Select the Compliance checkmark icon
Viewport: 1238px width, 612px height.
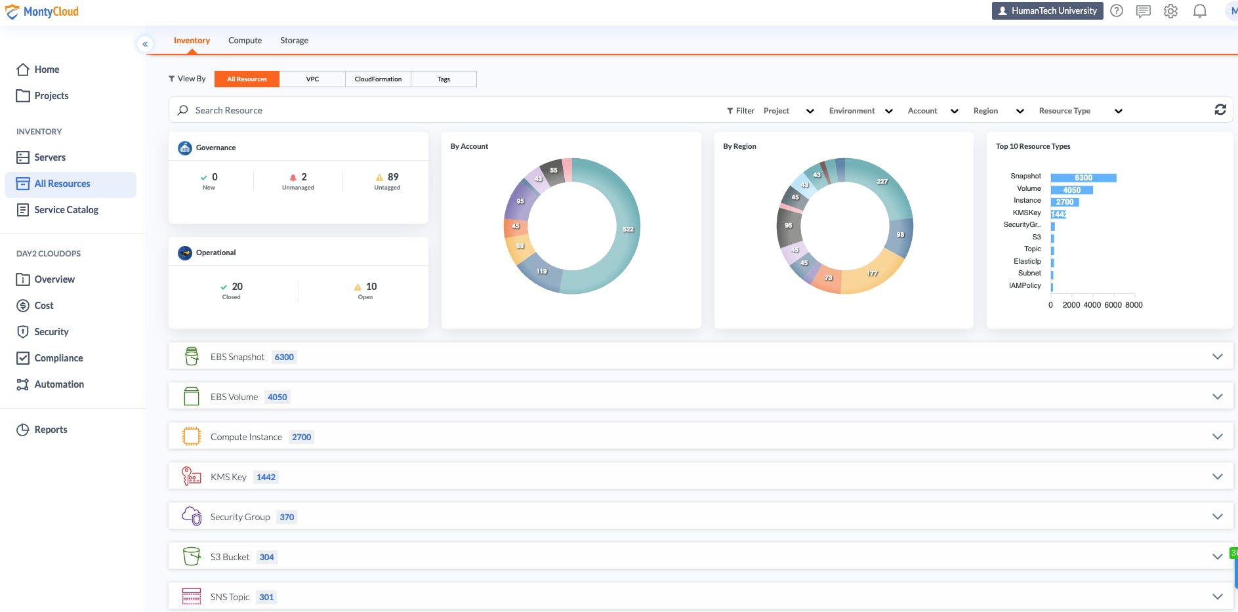point(23,357)
